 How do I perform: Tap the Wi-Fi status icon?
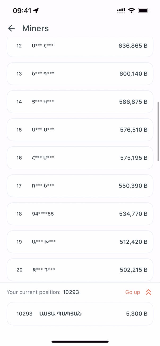131,11
